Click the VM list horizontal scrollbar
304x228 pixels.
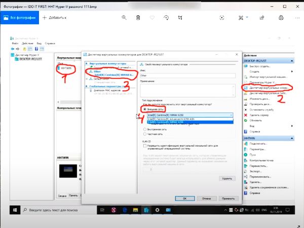pyautogui.click(x=70, y=102)
